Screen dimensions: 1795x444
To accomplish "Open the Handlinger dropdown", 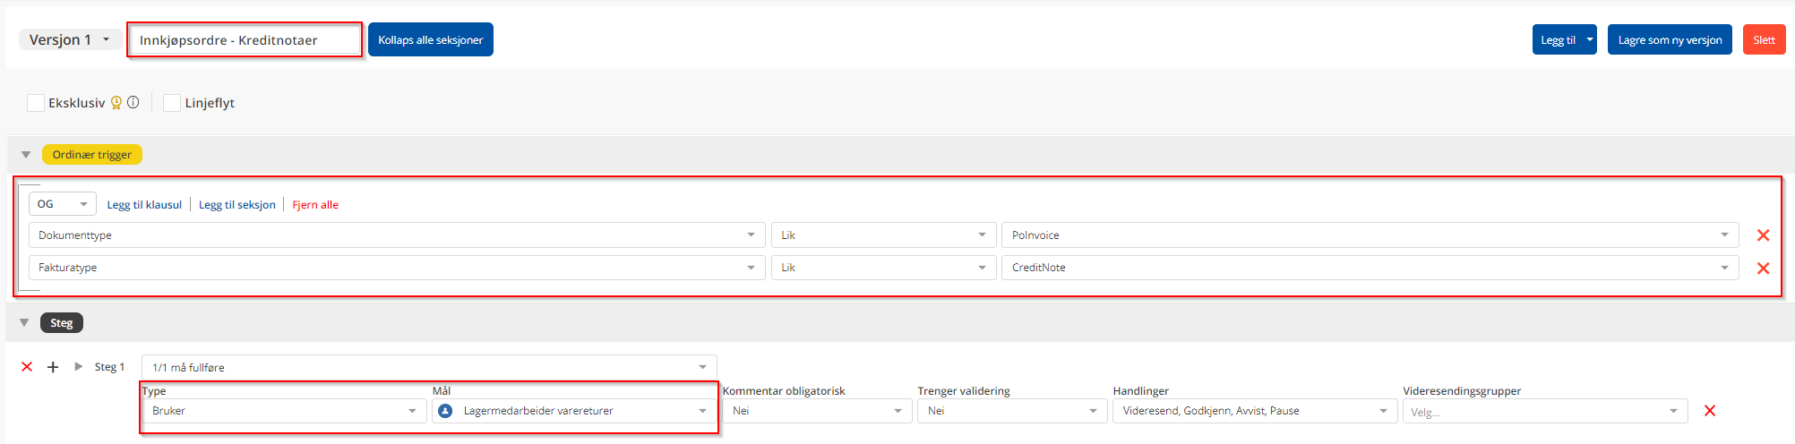I will (x=1253, y=411).
